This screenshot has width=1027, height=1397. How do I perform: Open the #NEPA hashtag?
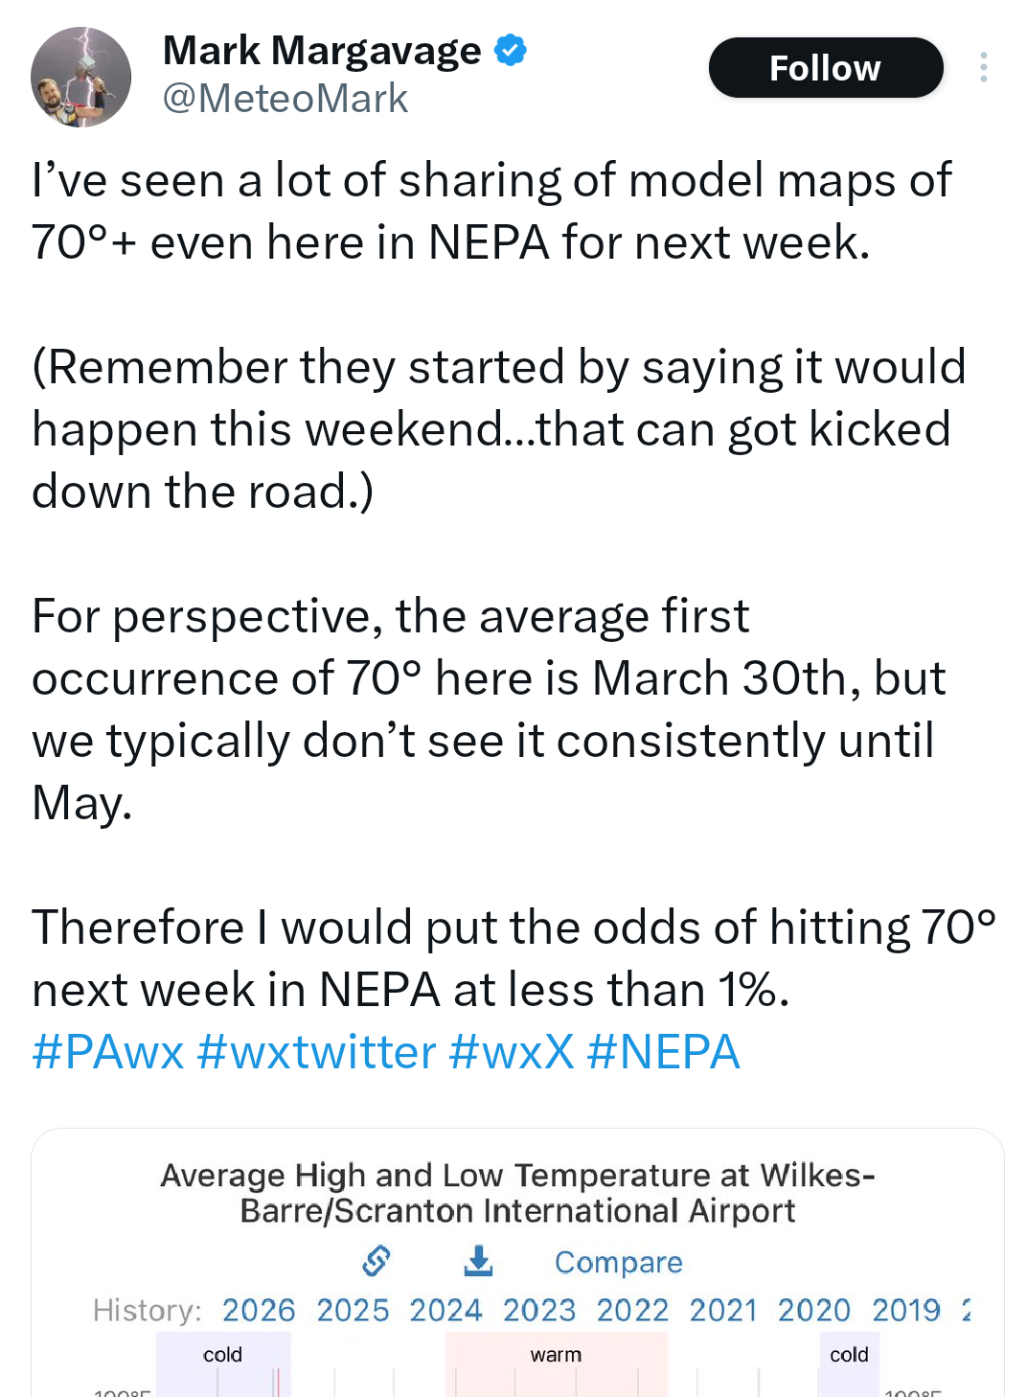click(663, 1052)
